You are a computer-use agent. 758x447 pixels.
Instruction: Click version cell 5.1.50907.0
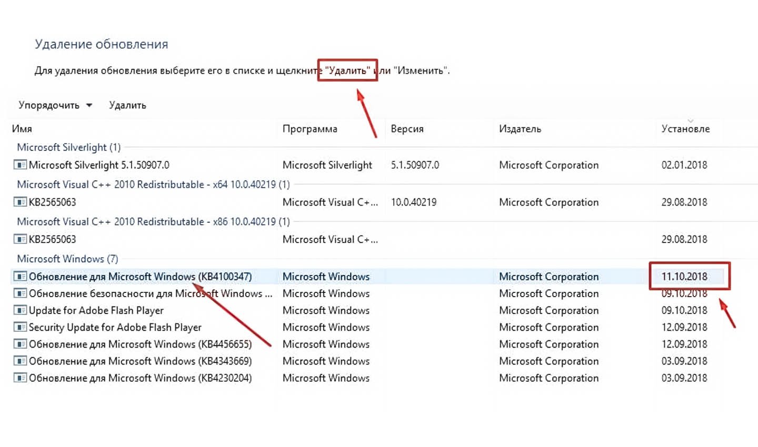(x=415, y=165)
